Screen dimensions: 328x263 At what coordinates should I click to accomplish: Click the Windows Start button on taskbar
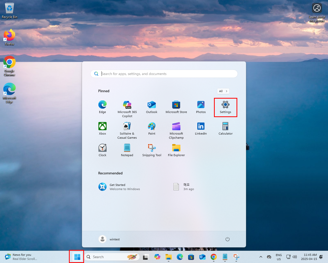[x=77, y=257]
